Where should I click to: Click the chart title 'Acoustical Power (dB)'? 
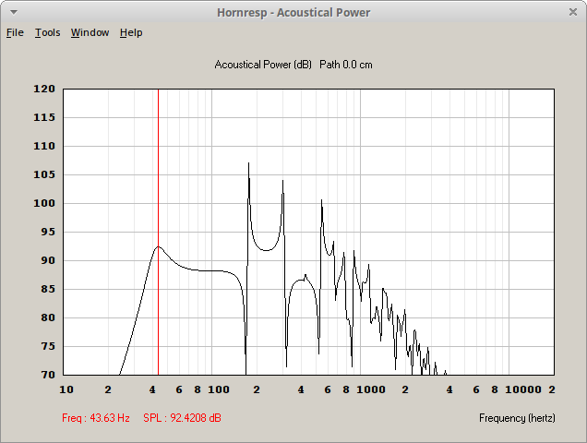[x=263, y=65]
